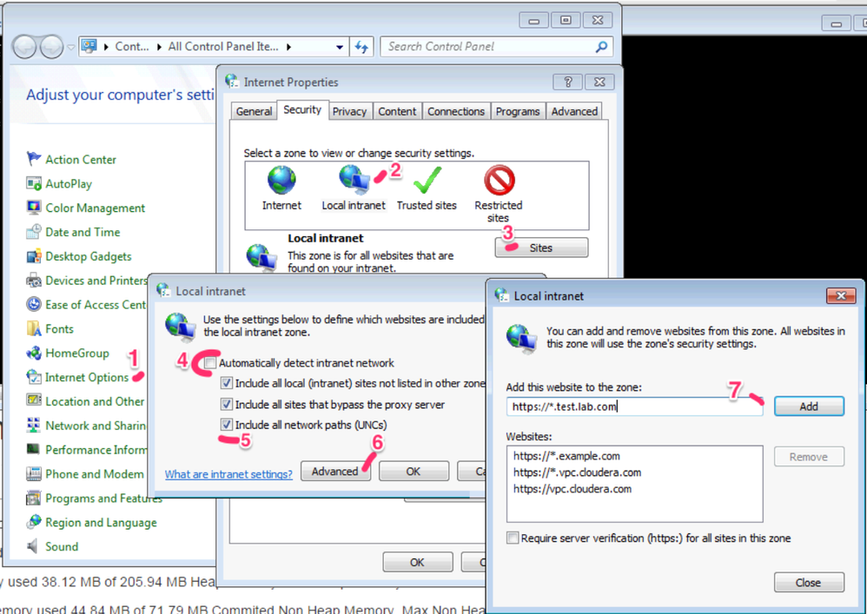Open Performance Information icon
Screen dimensions: 867x614
(34, 449)
